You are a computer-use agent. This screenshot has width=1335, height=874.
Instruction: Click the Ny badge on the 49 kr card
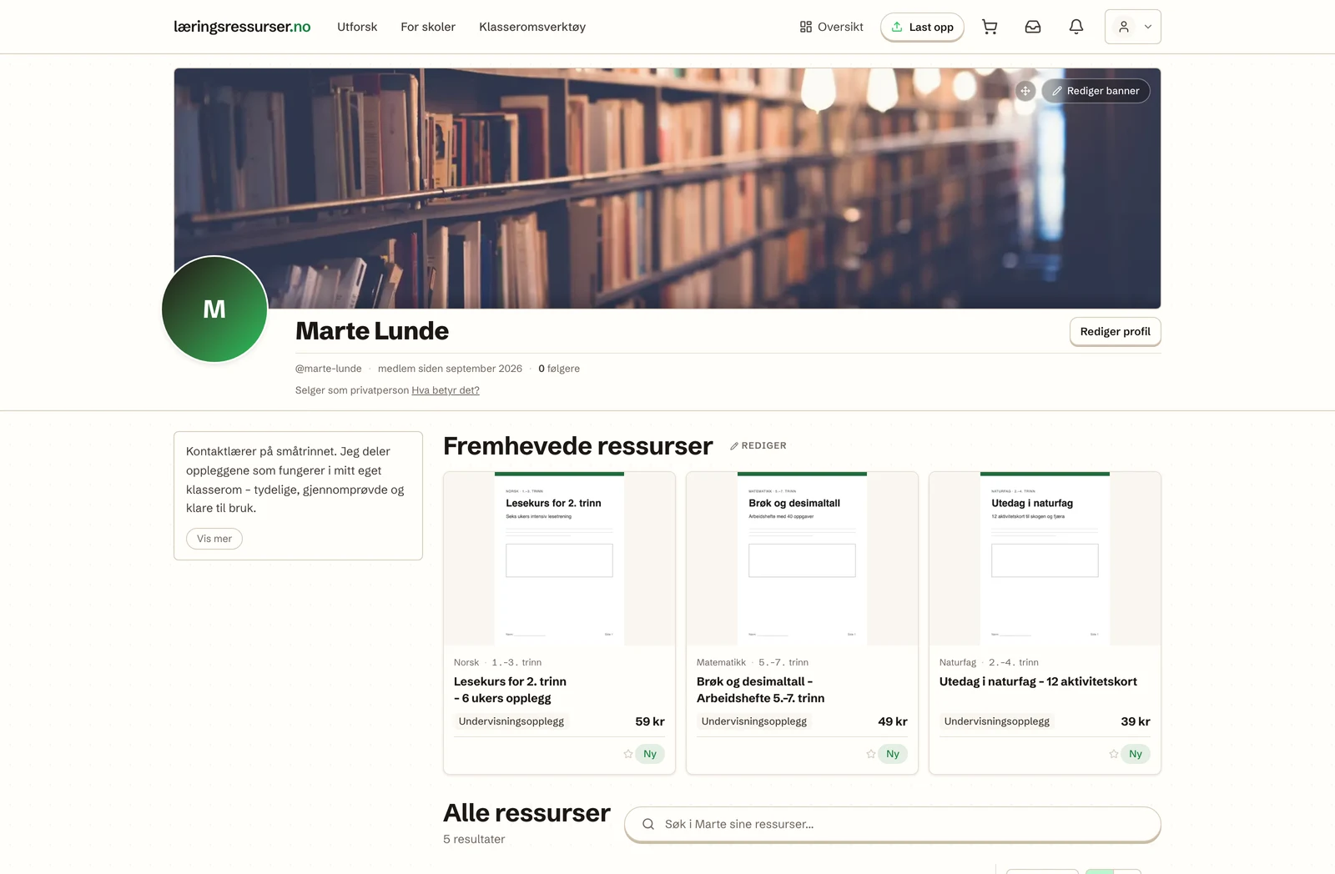893,754
